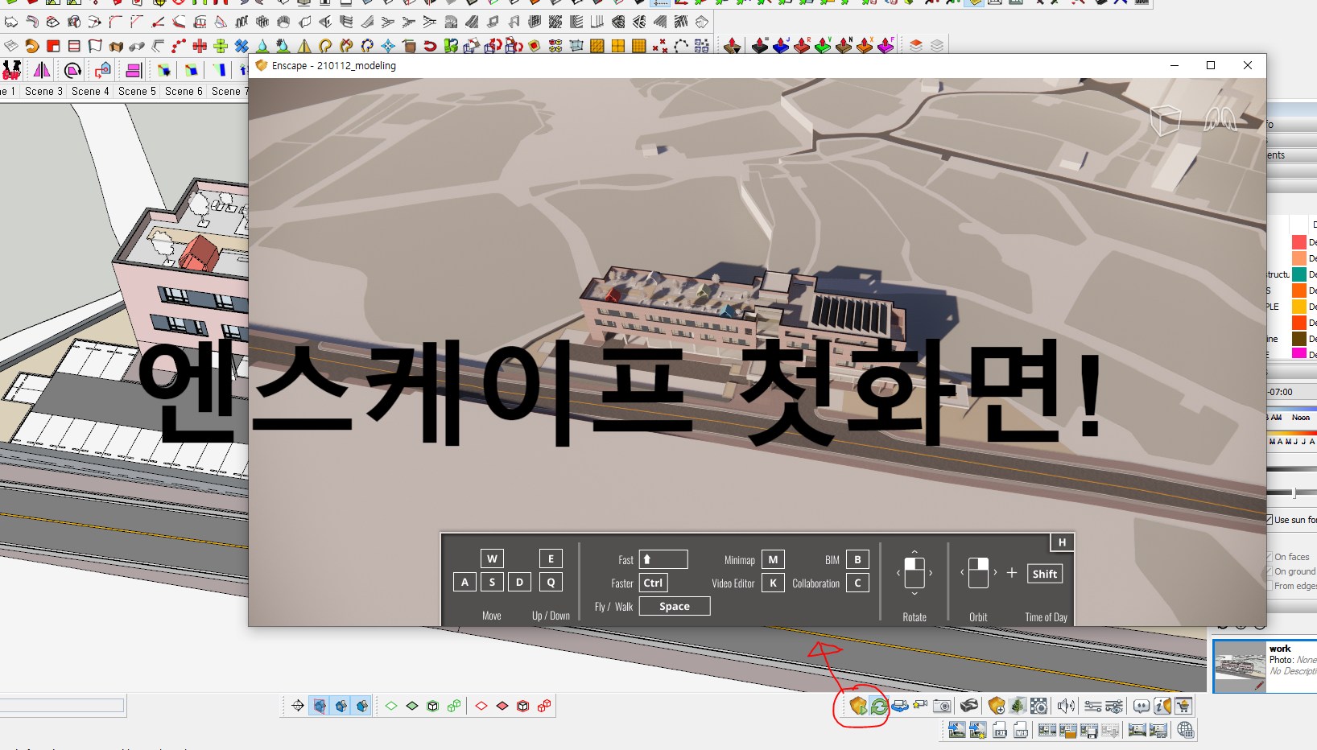Viewport: 1317px width, 750px height.
Task: Click export WEB standalone icon
Action: (1021, 730)
